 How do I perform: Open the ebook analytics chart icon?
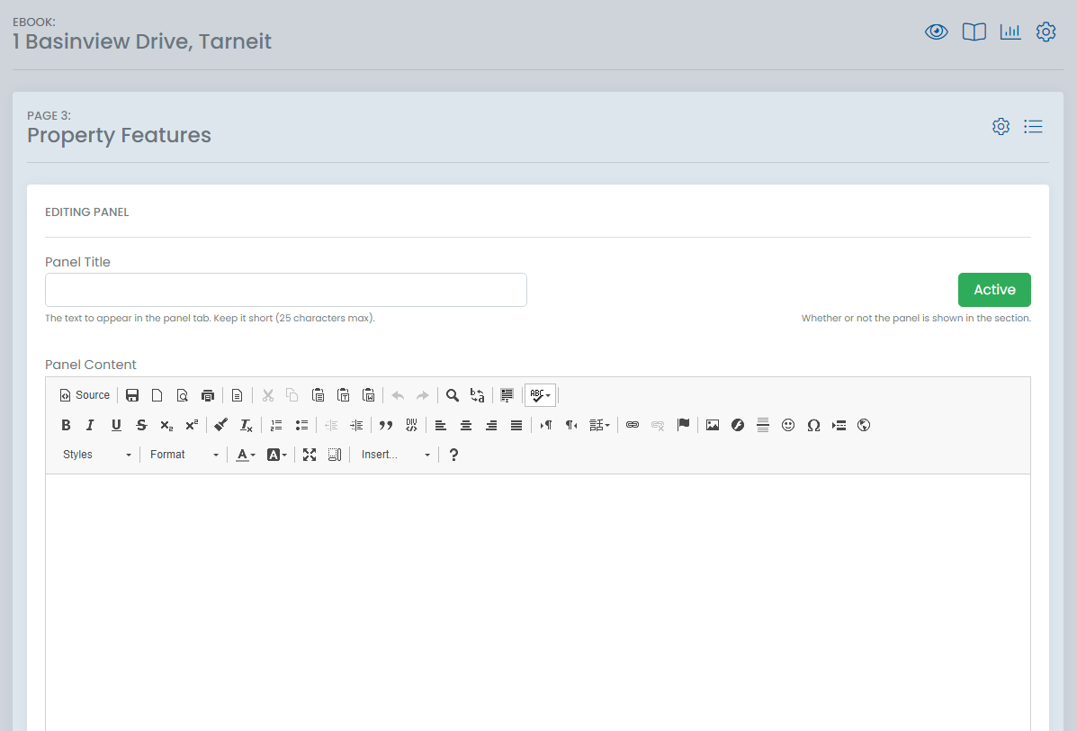(x=1010, y=32)
